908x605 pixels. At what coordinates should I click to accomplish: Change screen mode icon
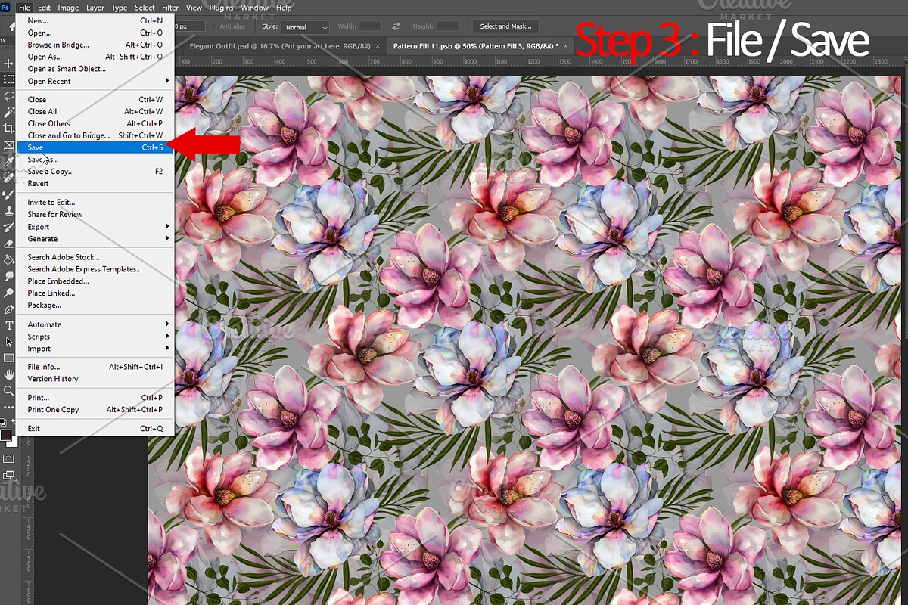click(x=9, y=476)
